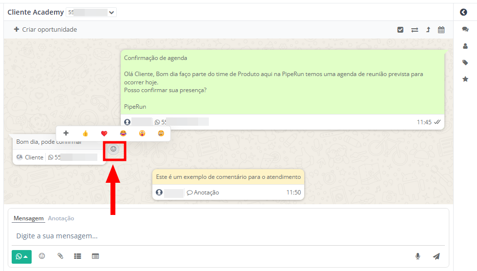Record audio with the microphone icon

(x=418, y=256)
